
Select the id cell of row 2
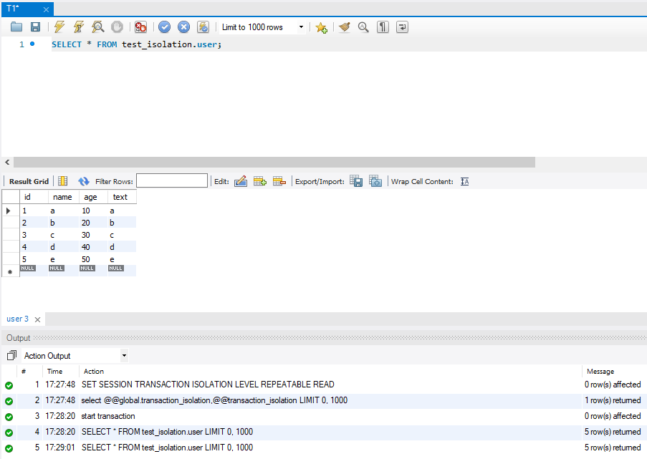pyautogui.click(x=34, y=223)
